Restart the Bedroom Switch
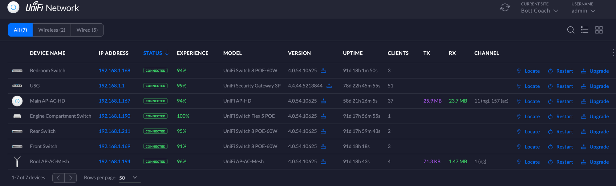Screen dimensions: 616x186 click(x=561, y=71)
